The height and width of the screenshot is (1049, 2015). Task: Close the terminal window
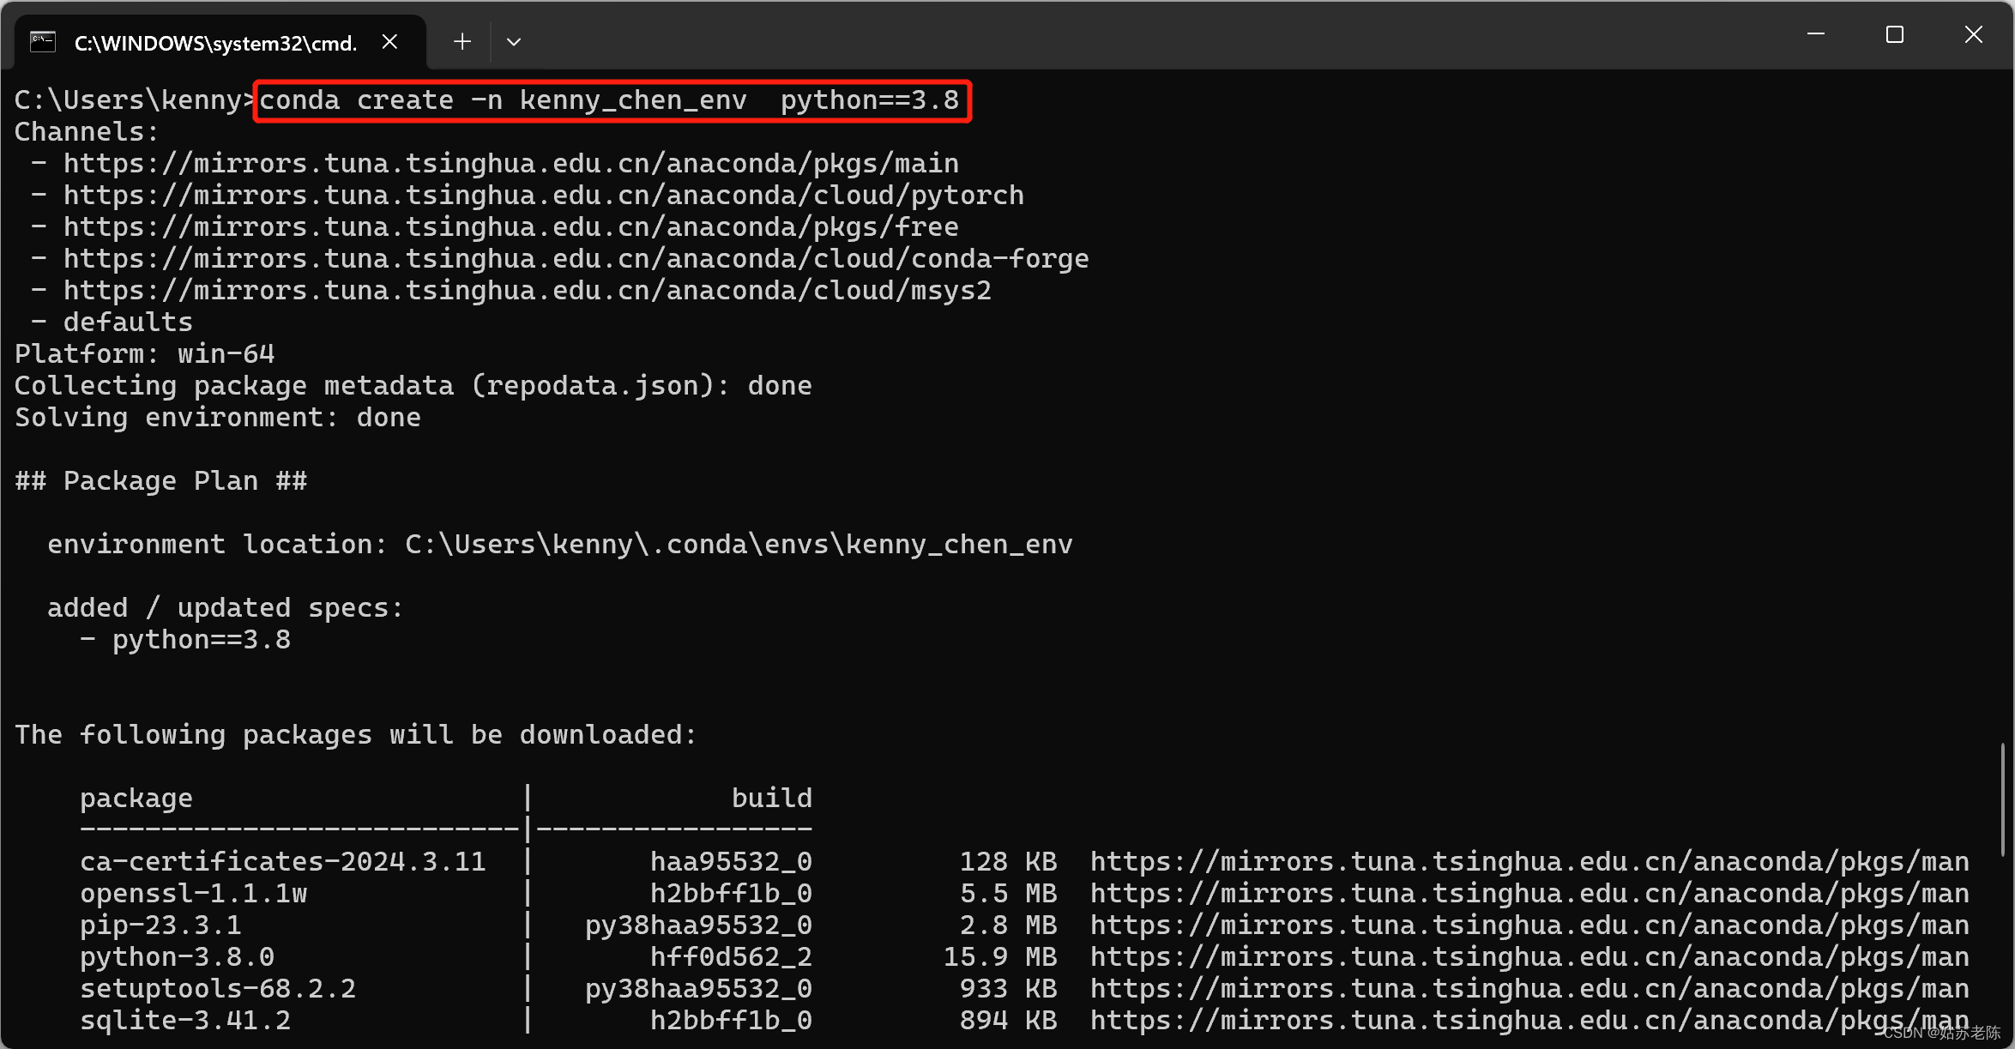point(1973,35)
